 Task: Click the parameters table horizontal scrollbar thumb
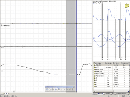click(104, 91)
